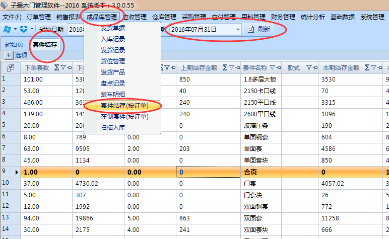Click the Dropbox-style toolbar icon
Image resolution: width=389 pixels, height=239 pixels.
click(x=23, y=29)
